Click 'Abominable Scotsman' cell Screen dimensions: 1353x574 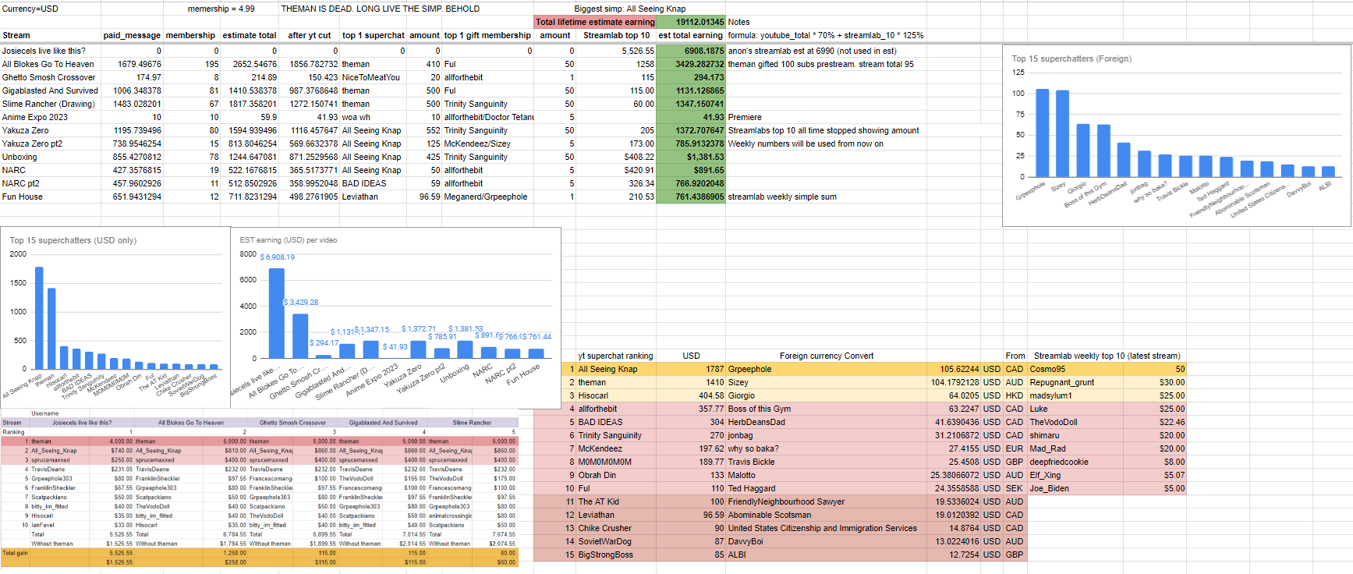point(770,515)
